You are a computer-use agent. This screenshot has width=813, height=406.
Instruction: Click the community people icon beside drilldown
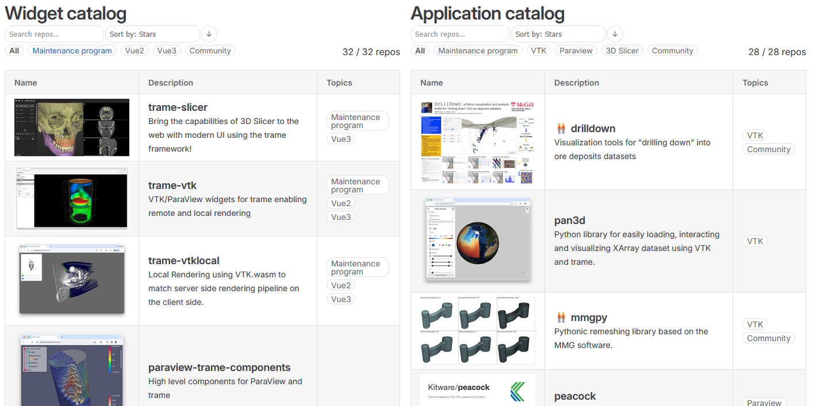(x=561, y=128)
